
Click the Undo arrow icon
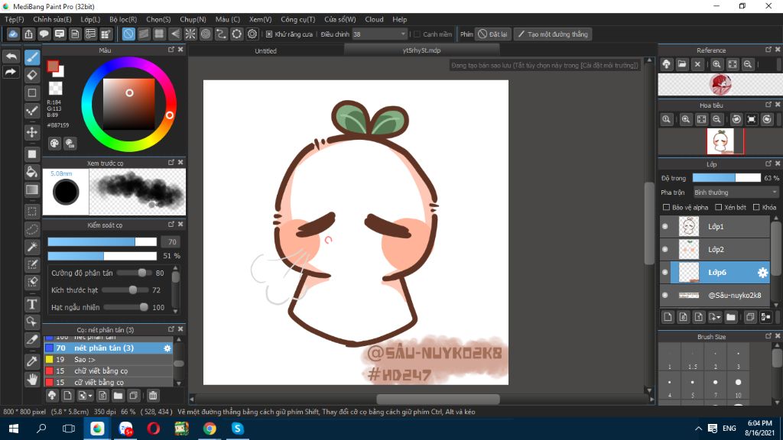pyautogui.click(x=11, y=57)
